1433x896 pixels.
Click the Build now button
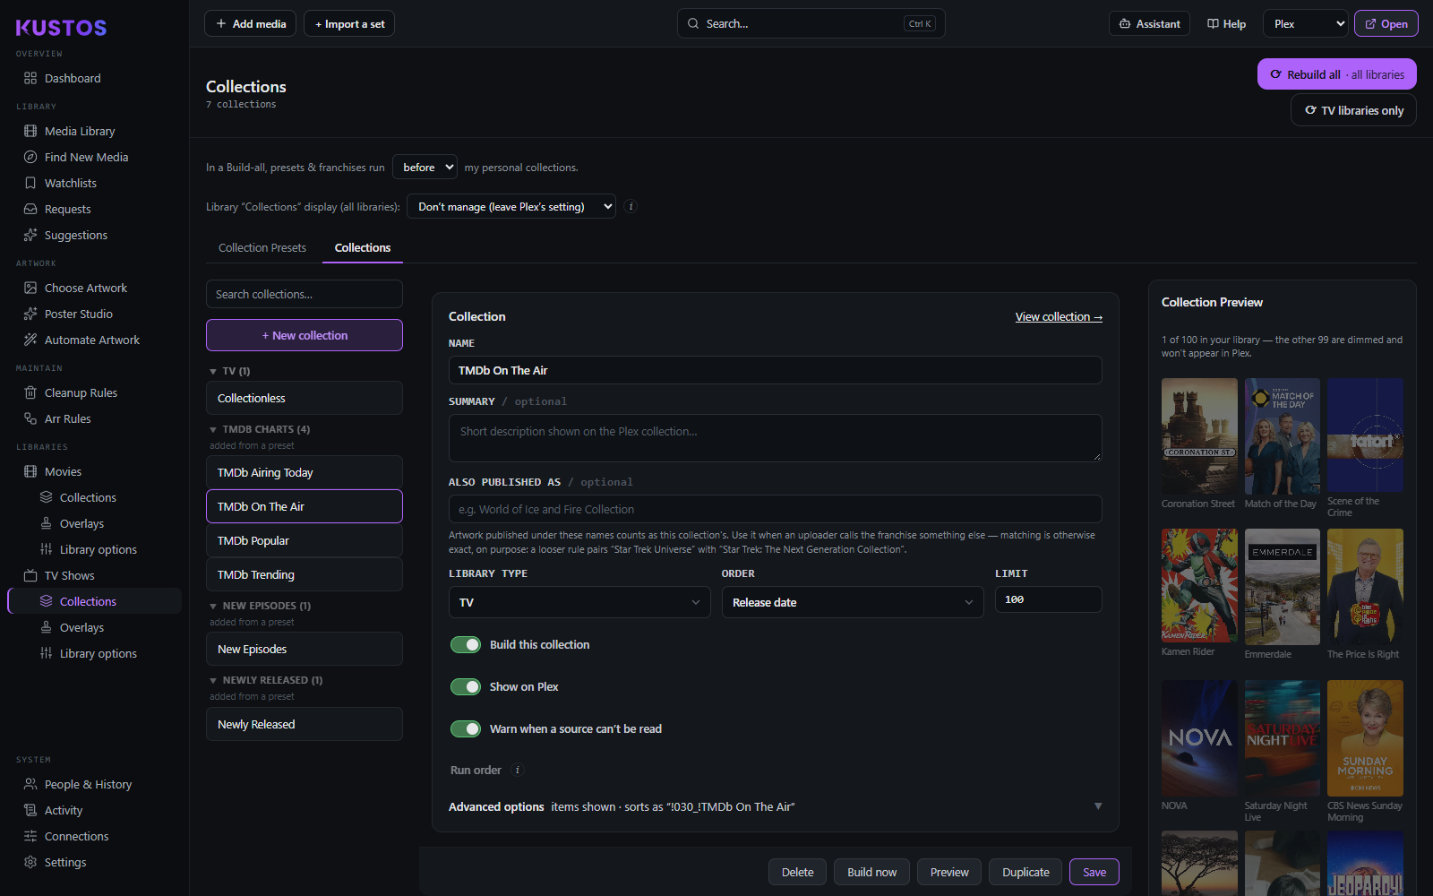point(872,872)
